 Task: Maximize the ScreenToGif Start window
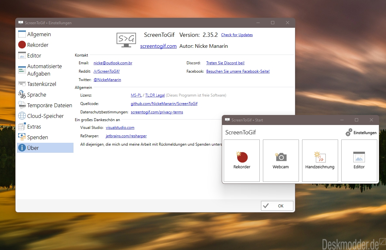point(357,120)
